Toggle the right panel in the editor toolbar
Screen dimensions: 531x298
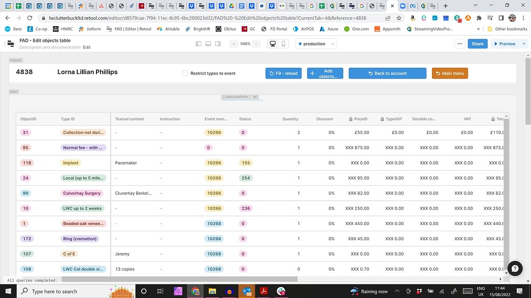tap(218, 43)
